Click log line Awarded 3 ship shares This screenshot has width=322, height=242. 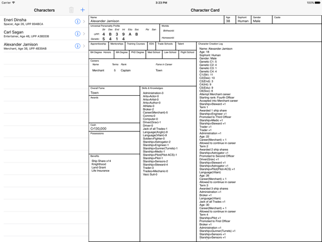(213, 188)
